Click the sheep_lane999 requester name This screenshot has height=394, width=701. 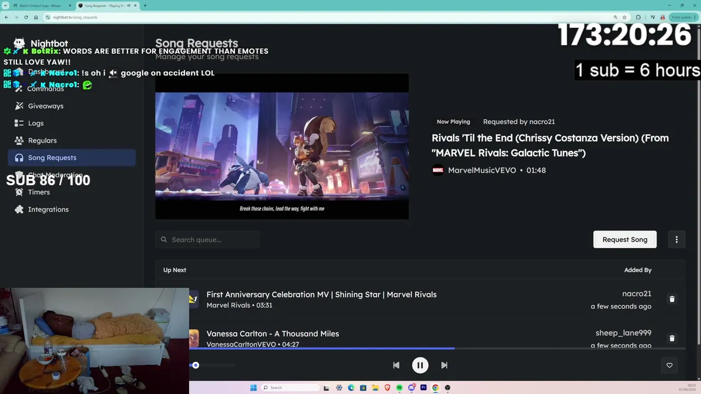click(623, 333)
